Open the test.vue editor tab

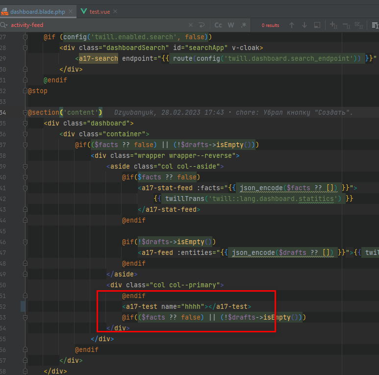tap(100, 11)
